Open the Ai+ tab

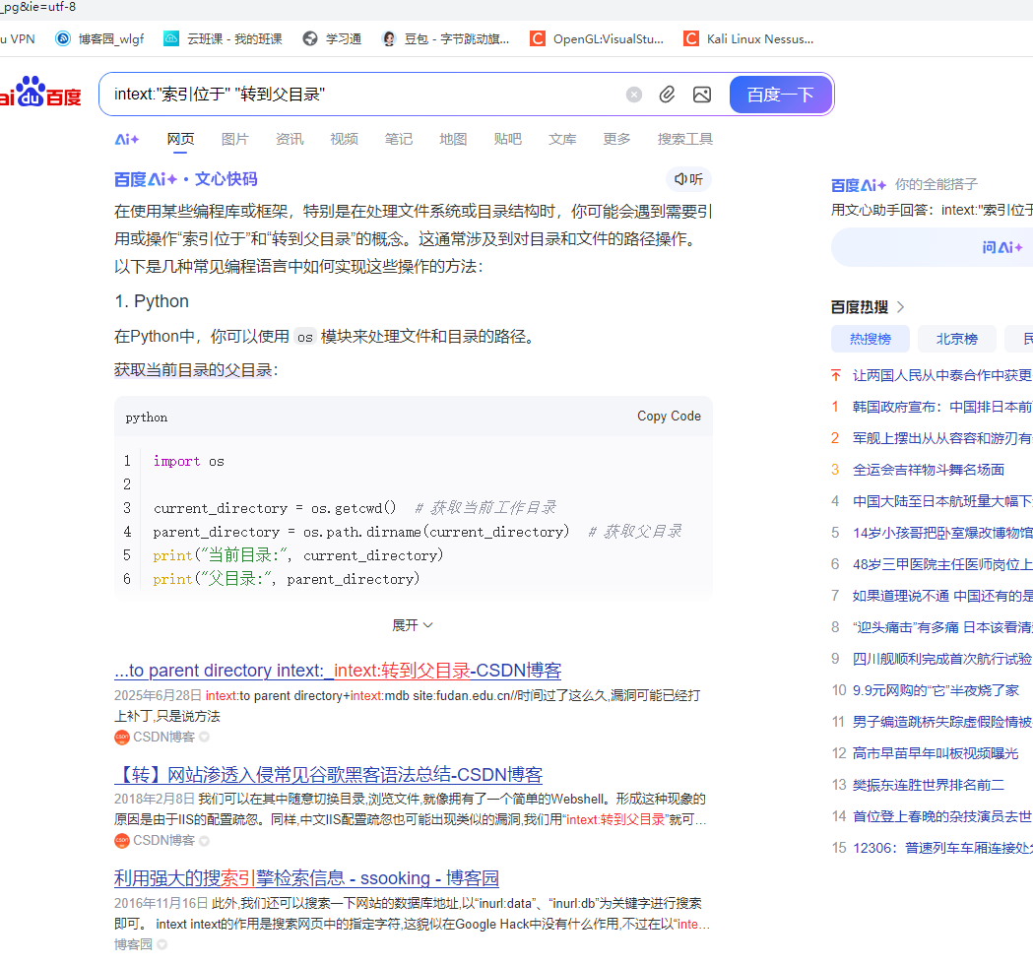tap(126, 139)
